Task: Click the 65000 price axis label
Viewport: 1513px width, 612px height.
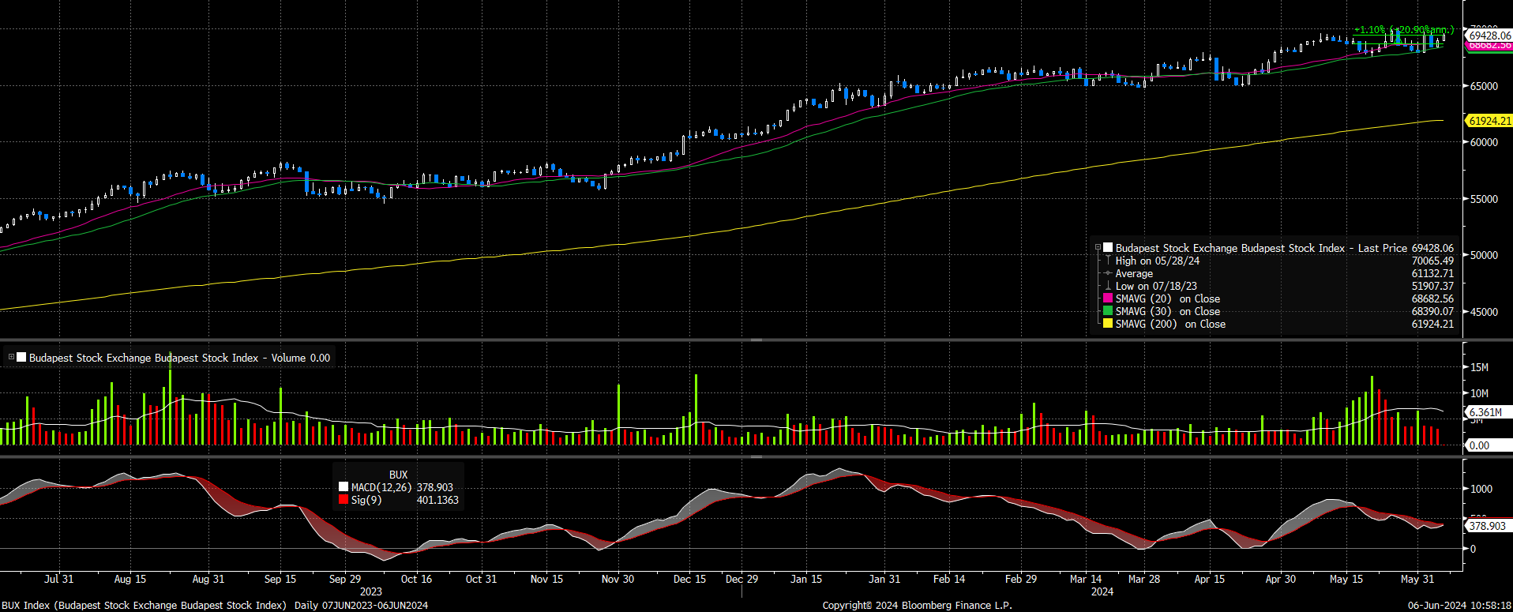Action: point(1484,86)
